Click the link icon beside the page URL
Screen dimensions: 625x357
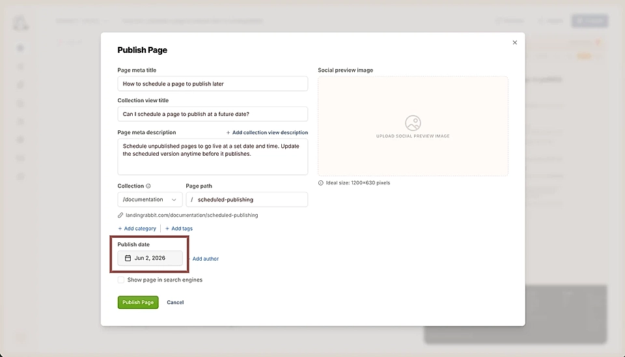click(120, 215)
